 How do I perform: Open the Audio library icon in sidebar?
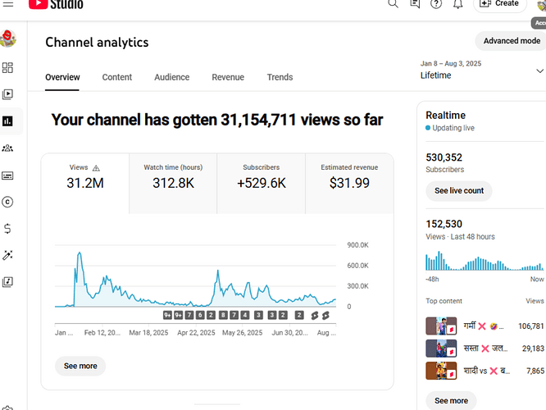pyautogui.click(x=7, y=282)
